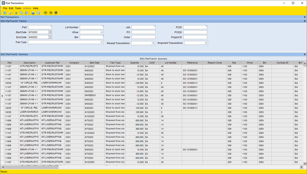Sort the grid by the Part column
The image size is (307, 174).
coord(9,62)
